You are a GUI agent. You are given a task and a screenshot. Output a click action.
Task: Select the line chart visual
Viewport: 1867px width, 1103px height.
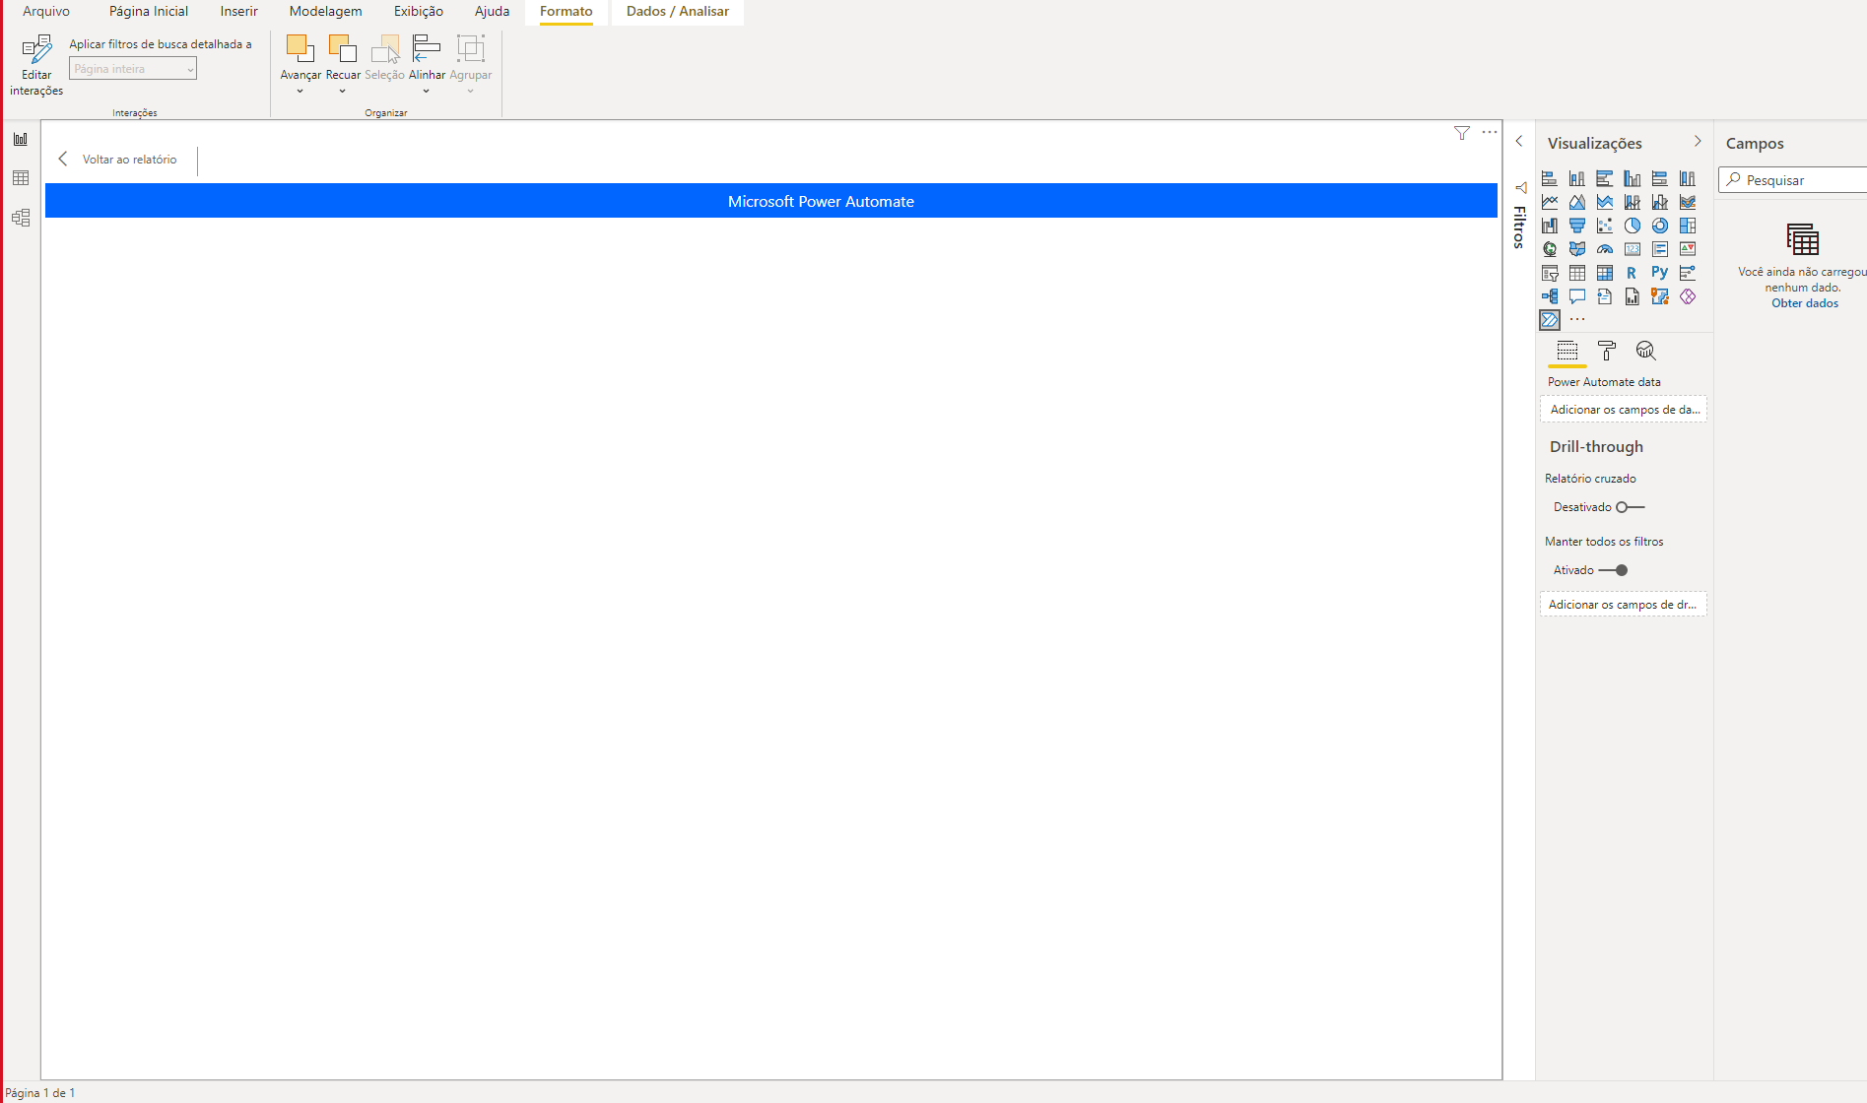(1550, 202)
